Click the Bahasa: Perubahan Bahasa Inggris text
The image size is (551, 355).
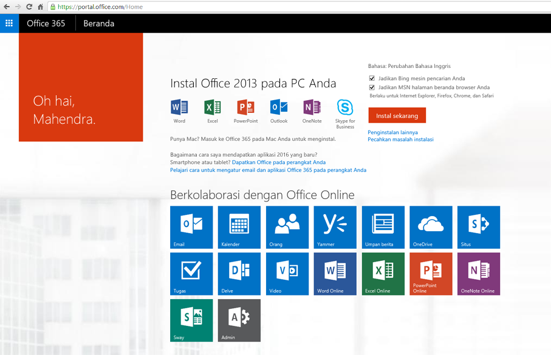409,66
